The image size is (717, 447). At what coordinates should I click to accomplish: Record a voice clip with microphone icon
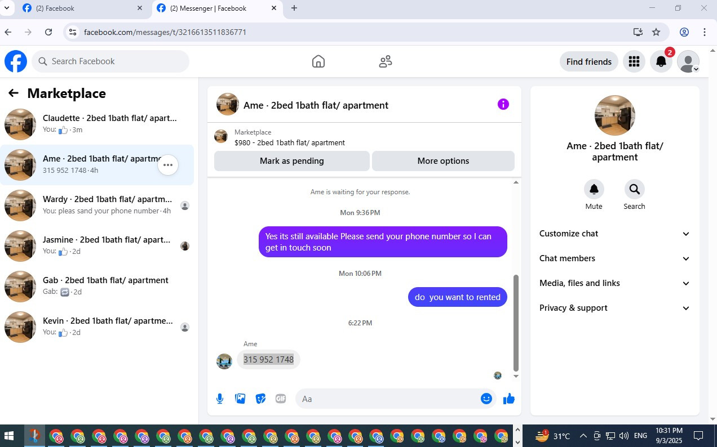click(x=220, y=399)
